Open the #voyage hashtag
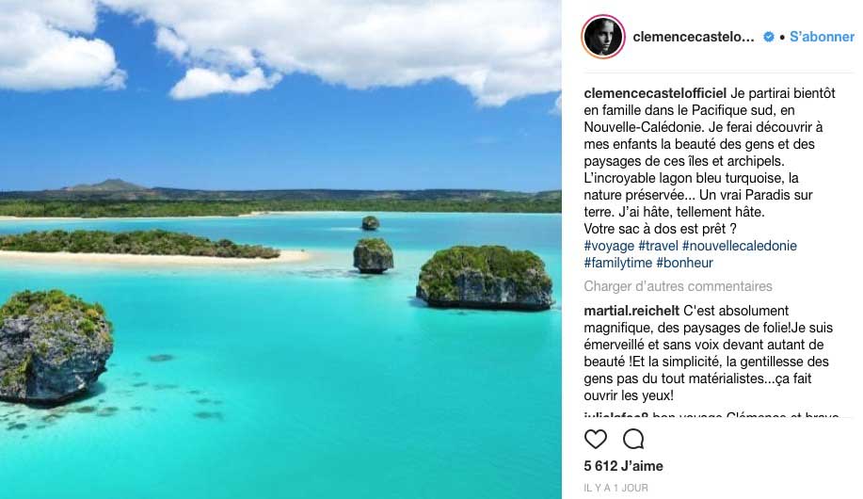This screenshot has width=863, height=499. 609,246
